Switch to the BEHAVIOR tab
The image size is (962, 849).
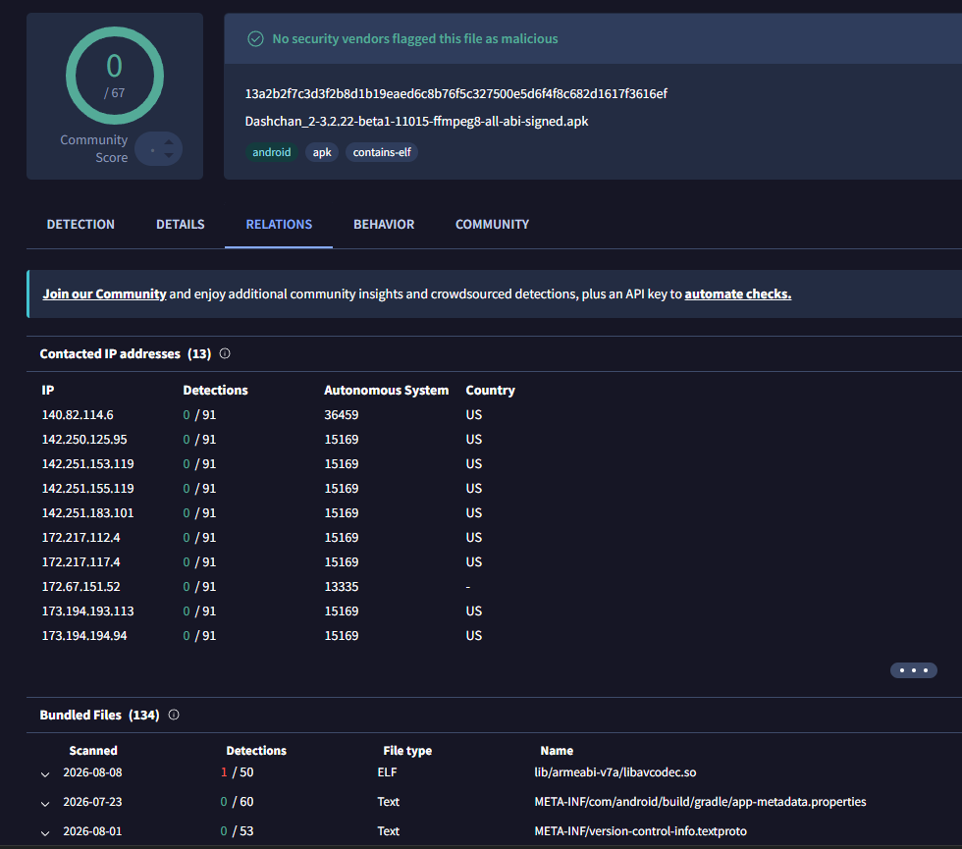click(x=384, y=225)
